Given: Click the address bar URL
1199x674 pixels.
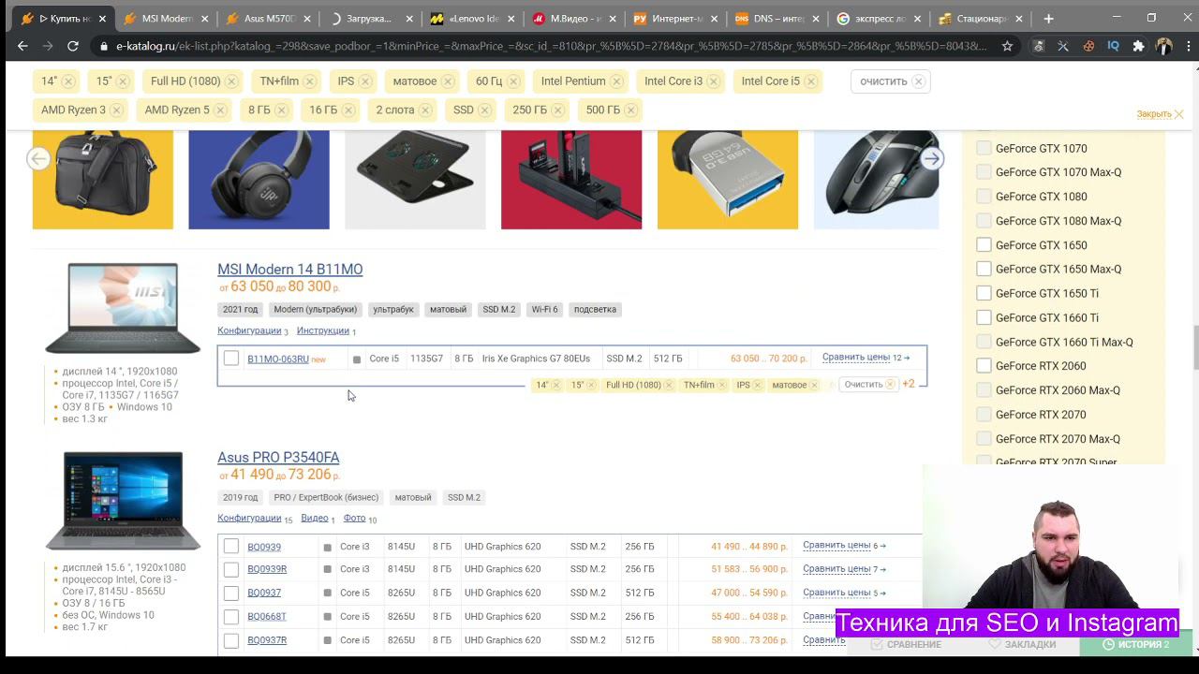Looking at the screenshot, I should [x=551, y=46].
